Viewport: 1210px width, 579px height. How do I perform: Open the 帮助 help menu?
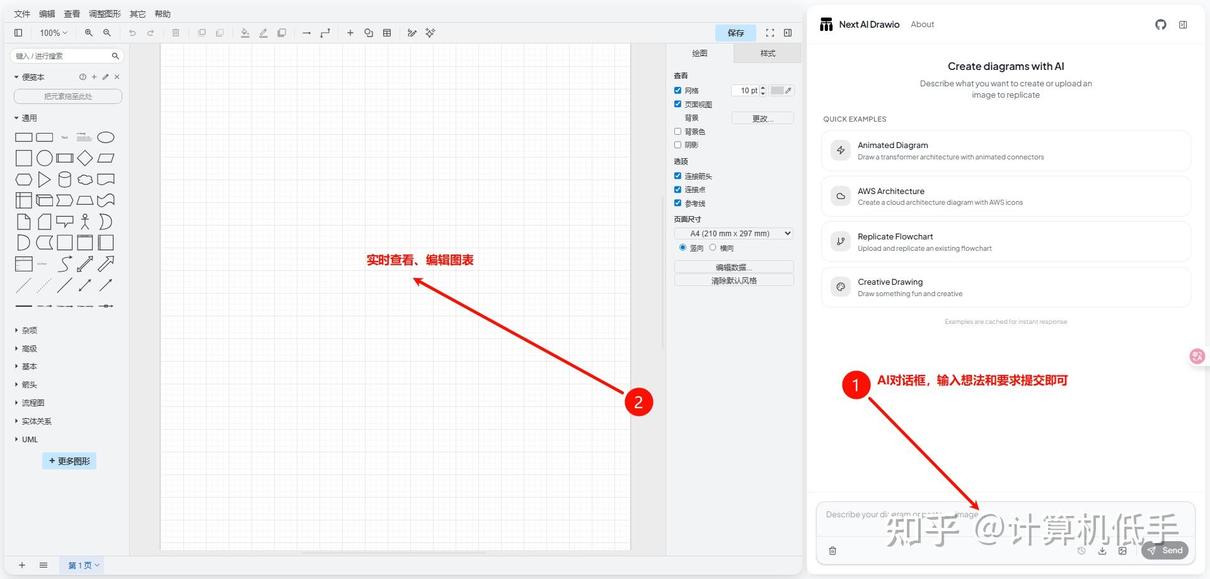tap(163, 14)
